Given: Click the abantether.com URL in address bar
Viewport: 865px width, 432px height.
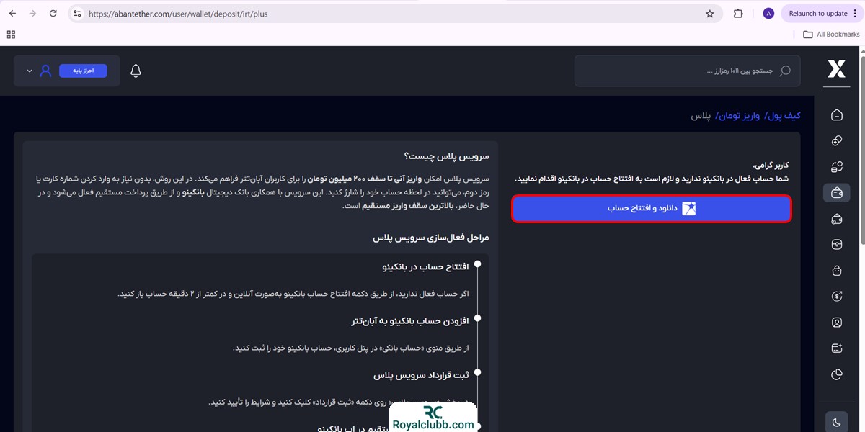Looking at the screenshot, I should tap(178, 14).
